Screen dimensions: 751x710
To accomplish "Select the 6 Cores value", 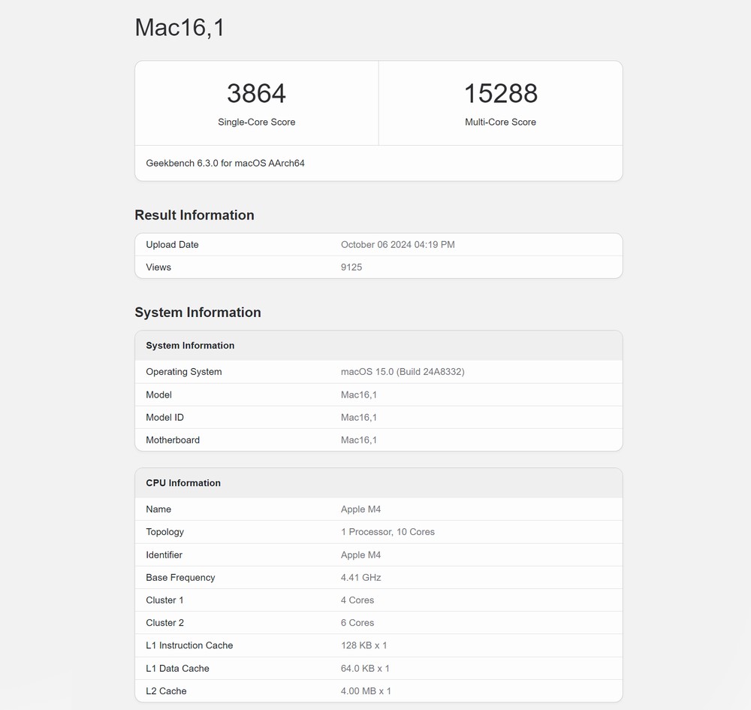I will tap(357, 623).
